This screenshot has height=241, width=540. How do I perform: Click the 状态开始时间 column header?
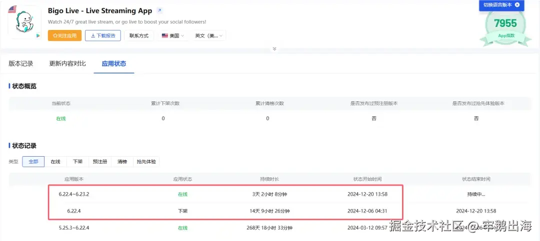[367, 179]
